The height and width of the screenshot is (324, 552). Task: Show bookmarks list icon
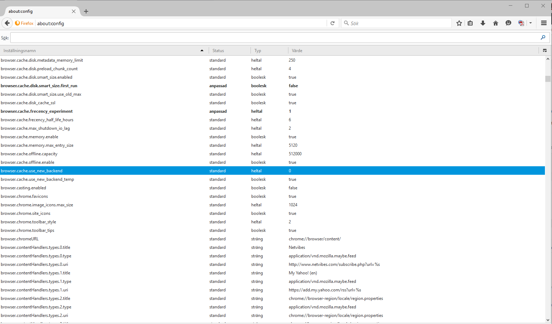[x=470, y=23]
